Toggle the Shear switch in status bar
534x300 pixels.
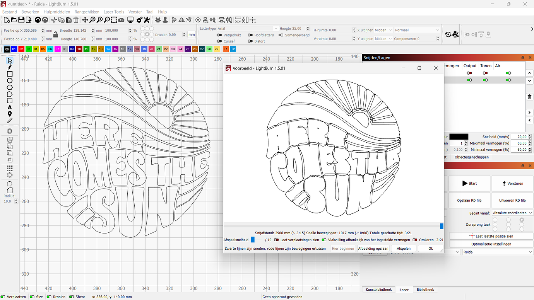point(72,297)
